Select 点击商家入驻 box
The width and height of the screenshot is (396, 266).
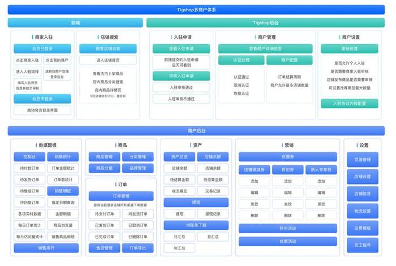coord(28,60)
